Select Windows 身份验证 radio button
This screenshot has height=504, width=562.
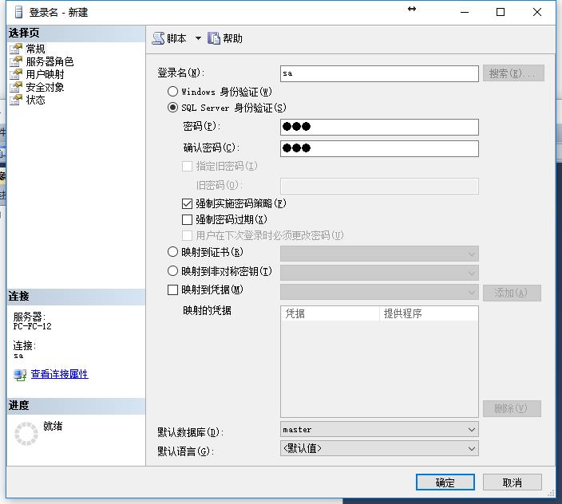click(x=172, y=92)
